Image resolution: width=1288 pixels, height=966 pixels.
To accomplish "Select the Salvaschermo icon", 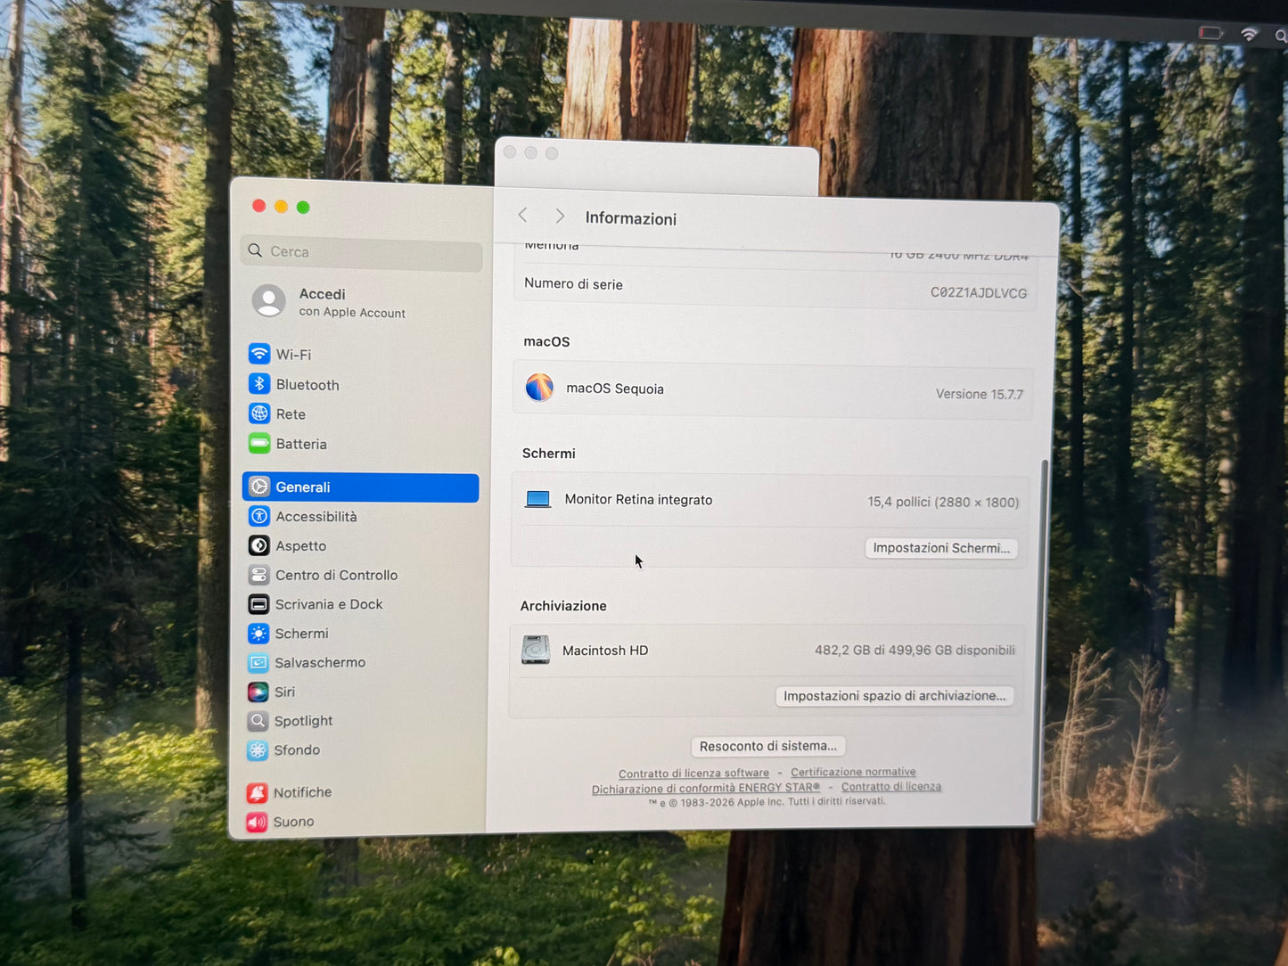I will 258,662.
